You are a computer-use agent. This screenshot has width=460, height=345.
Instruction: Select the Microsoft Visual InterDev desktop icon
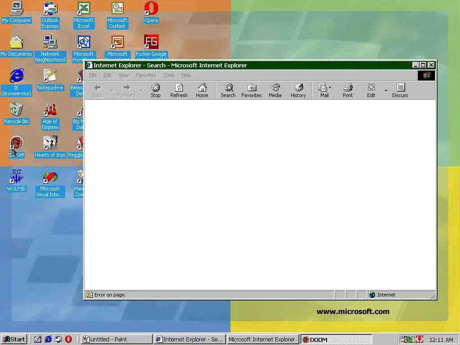[x=50, y=183]
